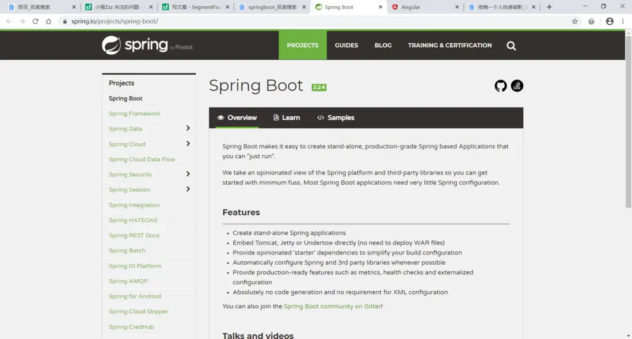Switch to the SegmentFault 写文章 tab
Image resolution: width=632 pixels, height=339 pixels.
(196, 7)
